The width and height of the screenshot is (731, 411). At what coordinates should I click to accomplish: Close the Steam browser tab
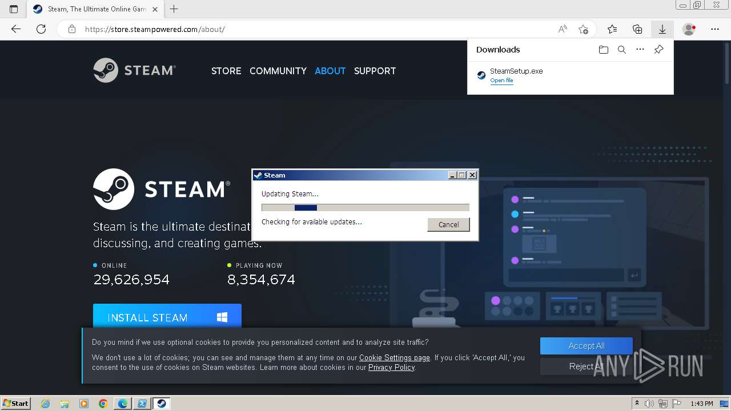point(155,9)
